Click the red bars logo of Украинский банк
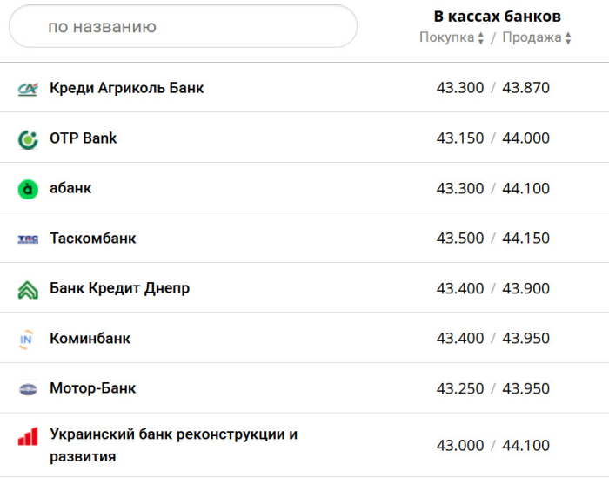Viewport: 609px width, 478px height. pyautogui.click(x=28, y=436)
